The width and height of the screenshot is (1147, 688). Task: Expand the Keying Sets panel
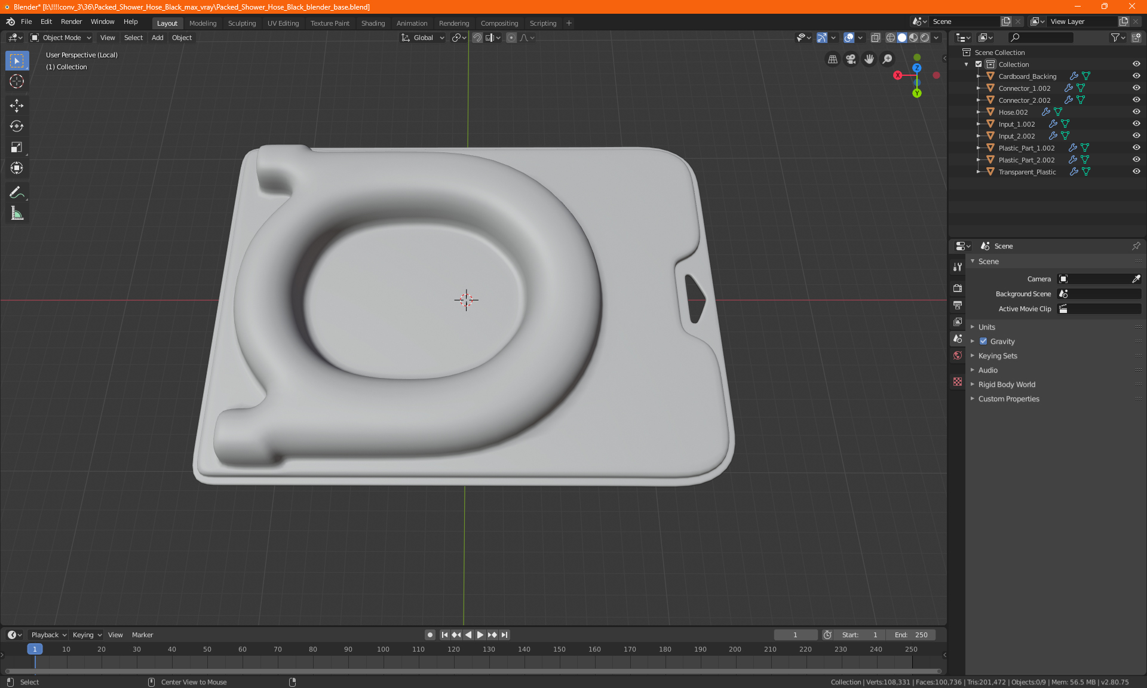(x=998, y=356)
